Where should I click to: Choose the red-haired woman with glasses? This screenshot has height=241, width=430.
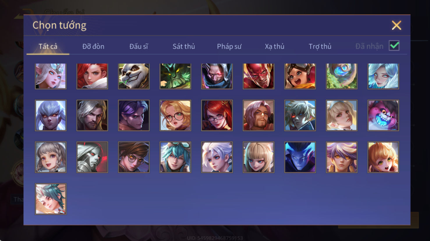pyautogui.click(x=217, y=115)
